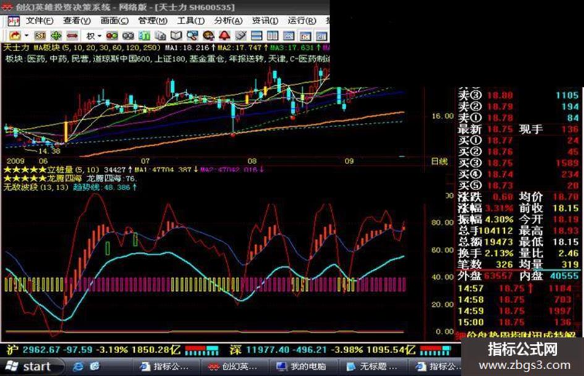Open the 资讯(I) menu
Screen dimensions: 584x376
coord(265,20)
